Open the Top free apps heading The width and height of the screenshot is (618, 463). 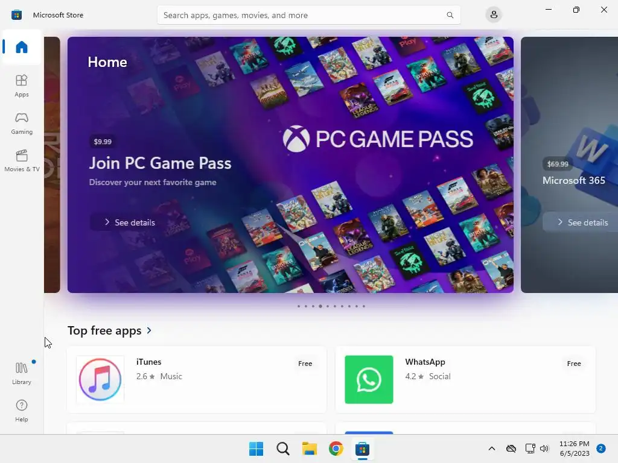(104, 330)
